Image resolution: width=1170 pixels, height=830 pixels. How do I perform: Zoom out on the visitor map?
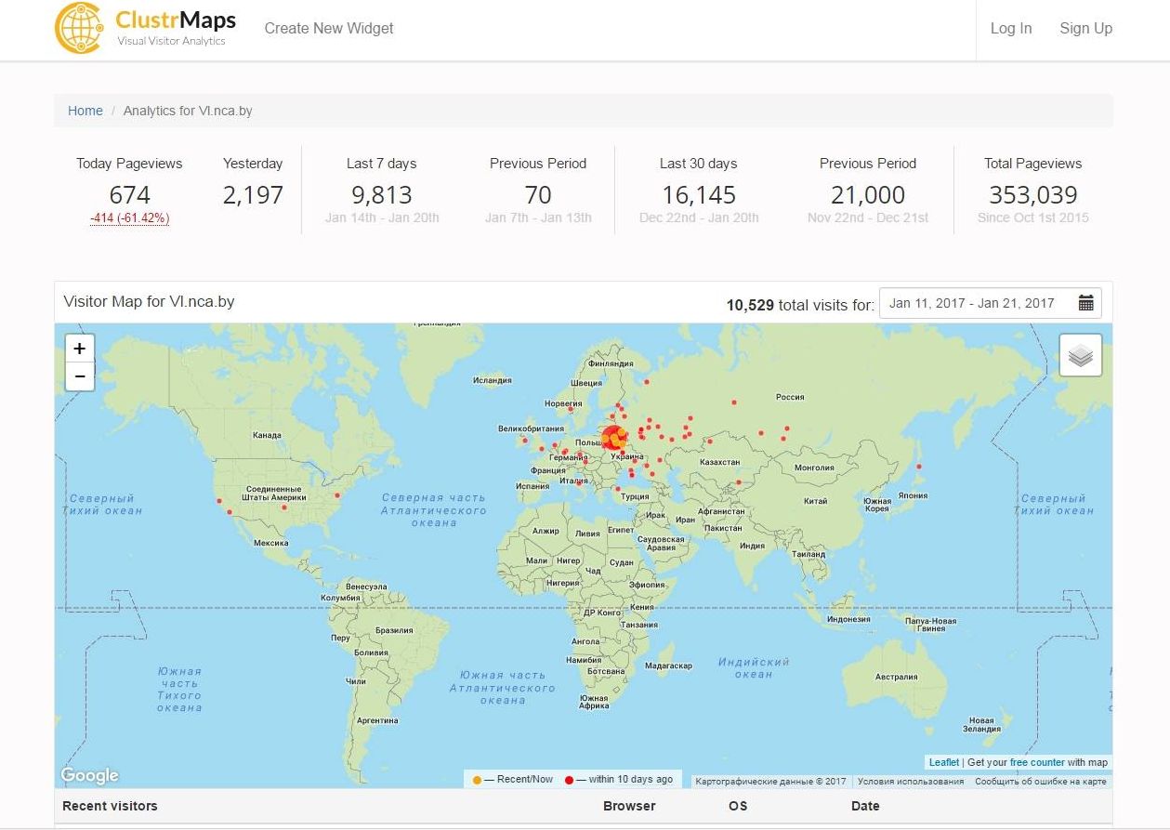(80, 376)
